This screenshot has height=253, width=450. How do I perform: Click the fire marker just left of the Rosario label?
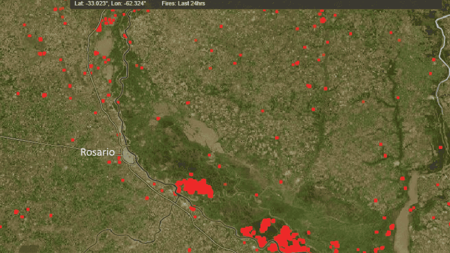73,140
